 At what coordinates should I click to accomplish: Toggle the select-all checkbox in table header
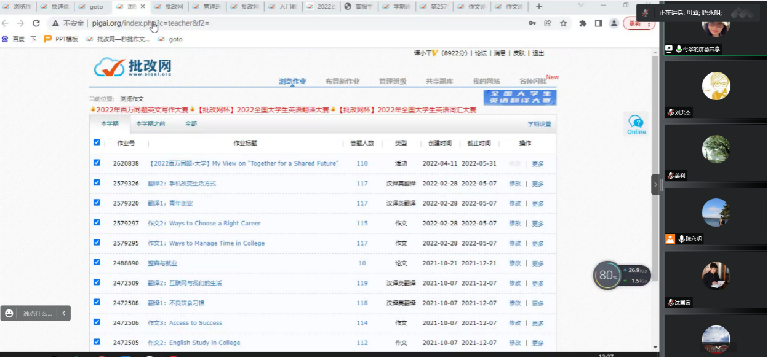coord(97,142)
